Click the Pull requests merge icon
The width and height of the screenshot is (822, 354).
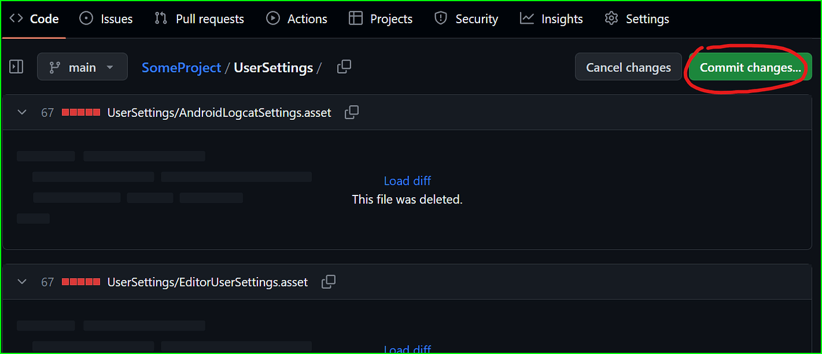pos(159,18)
